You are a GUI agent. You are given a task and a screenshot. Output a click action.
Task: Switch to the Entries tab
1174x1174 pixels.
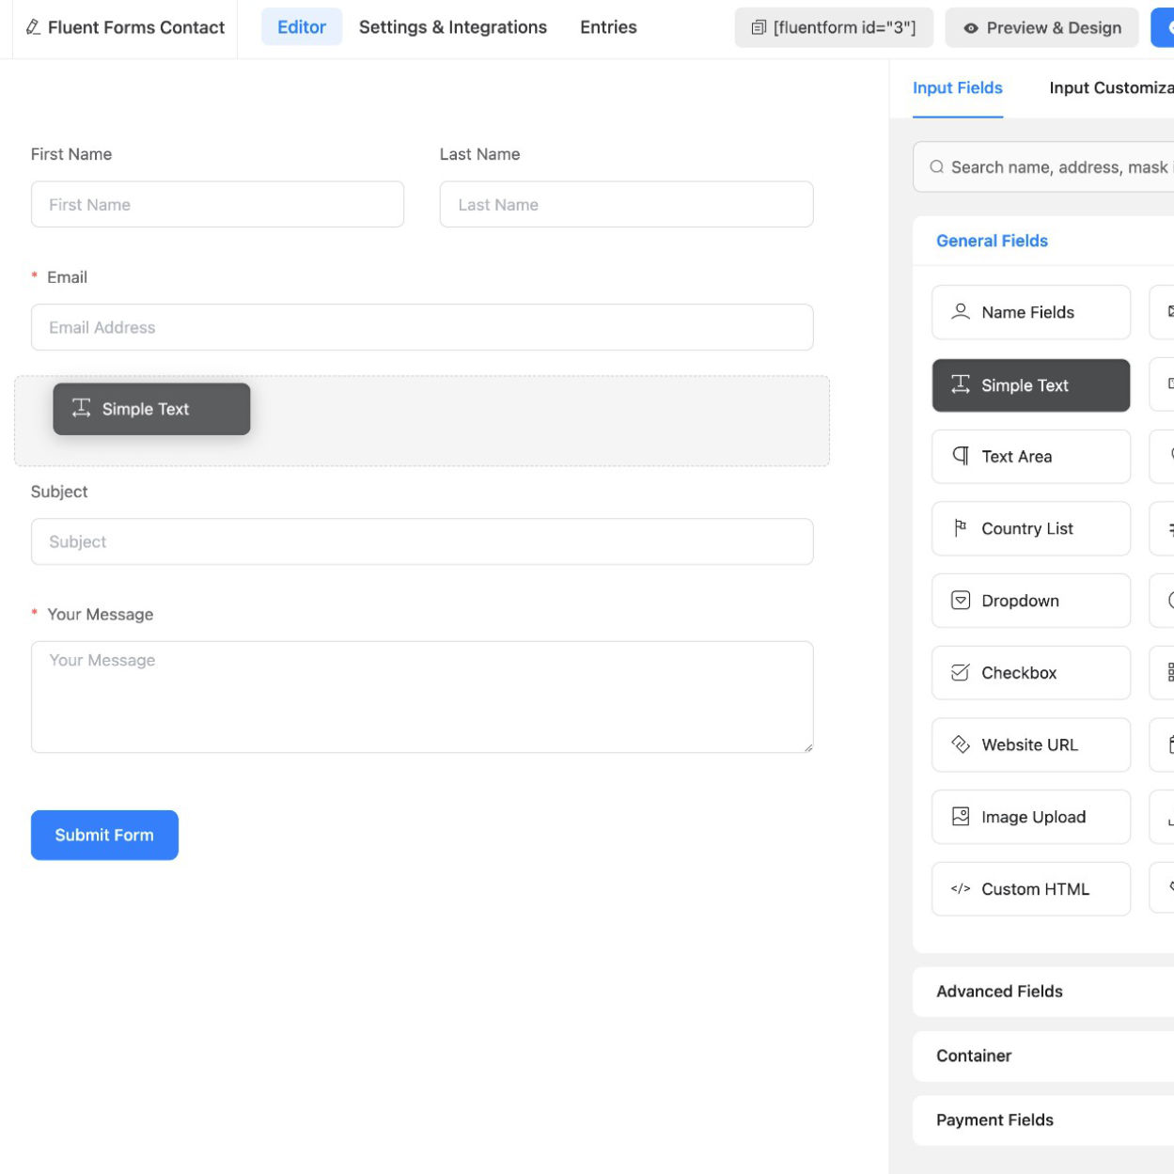point(609,27)
